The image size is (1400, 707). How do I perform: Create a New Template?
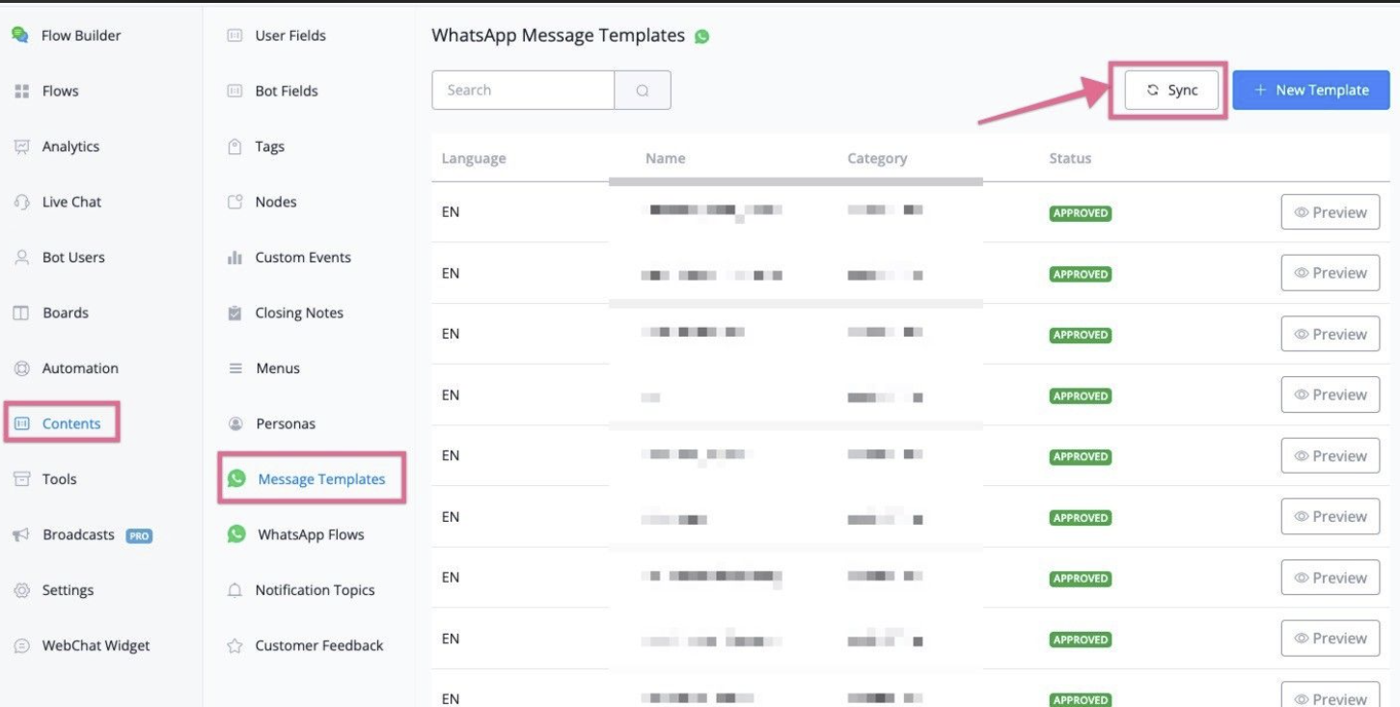[1310, 91]
